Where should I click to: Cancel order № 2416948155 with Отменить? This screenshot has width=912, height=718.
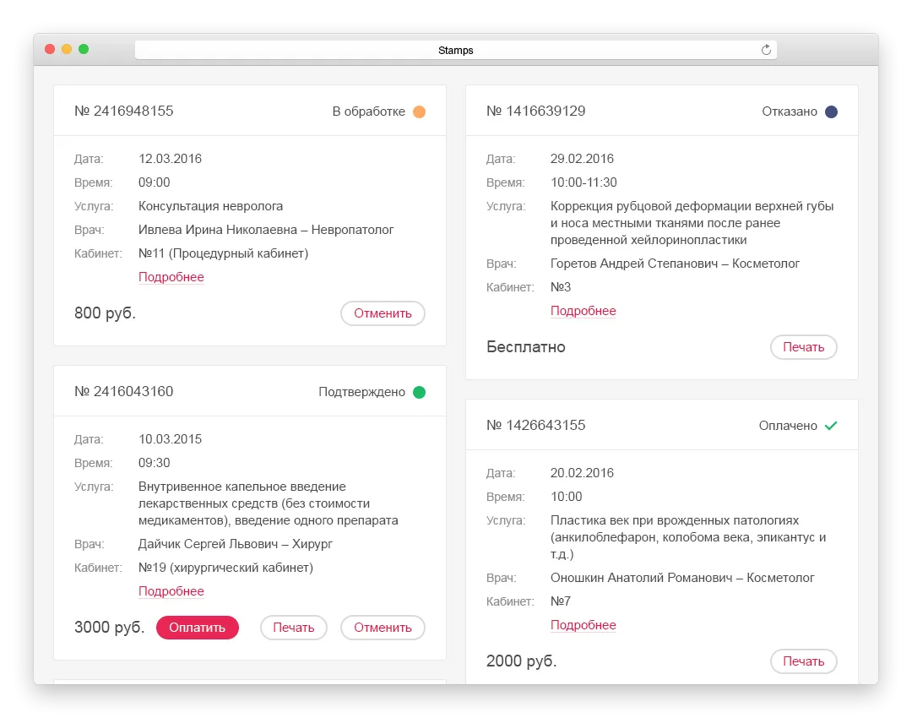[x=383, y=313]
